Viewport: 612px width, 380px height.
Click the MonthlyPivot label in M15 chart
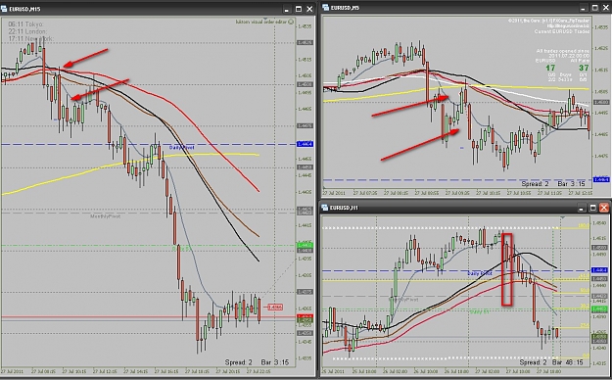coord(106,216)
